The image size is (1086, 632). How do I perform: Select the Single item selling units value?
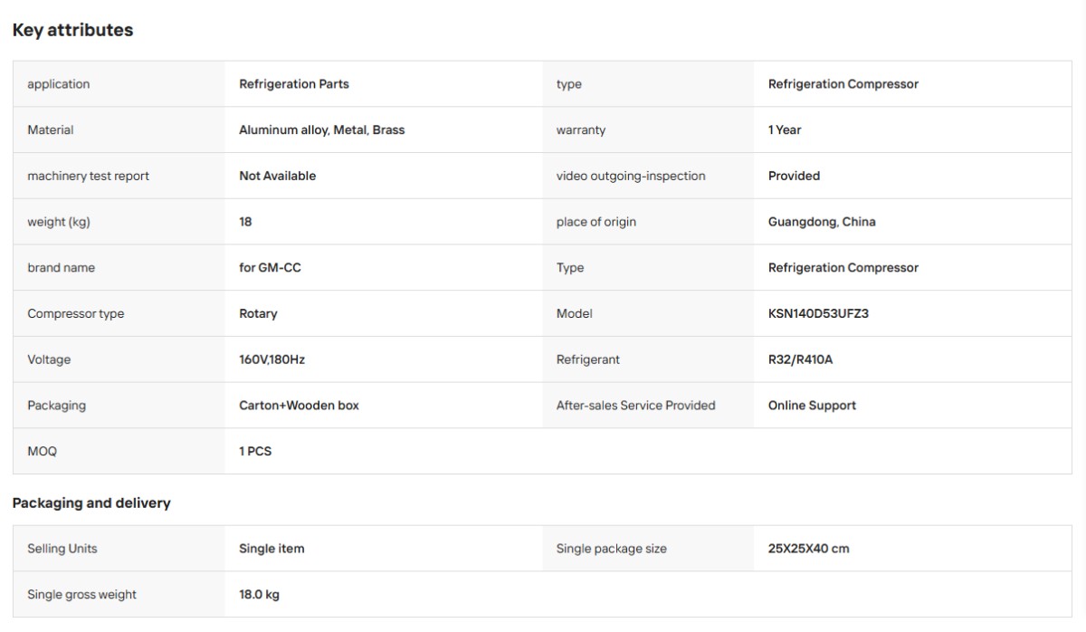click(x=271, y=549)
